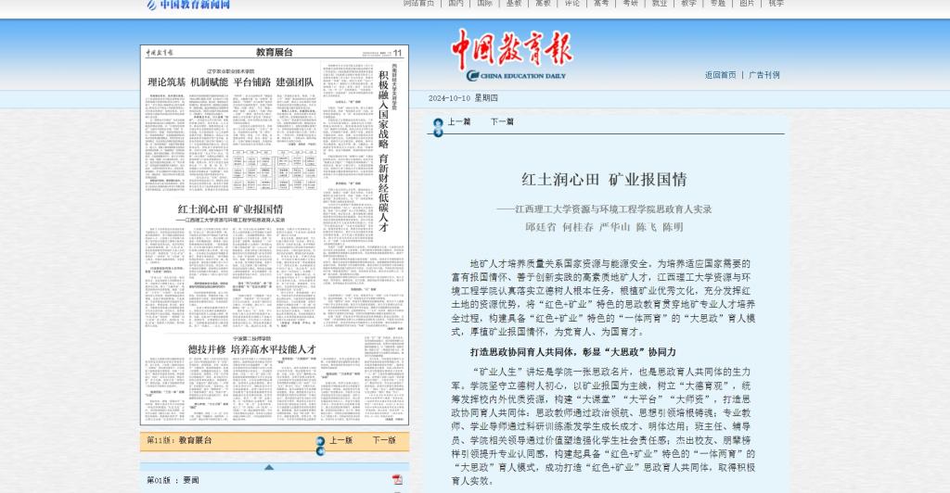The image size is (950, 493).
Task: Go to previous page 上一版
Action: point(340,441)
